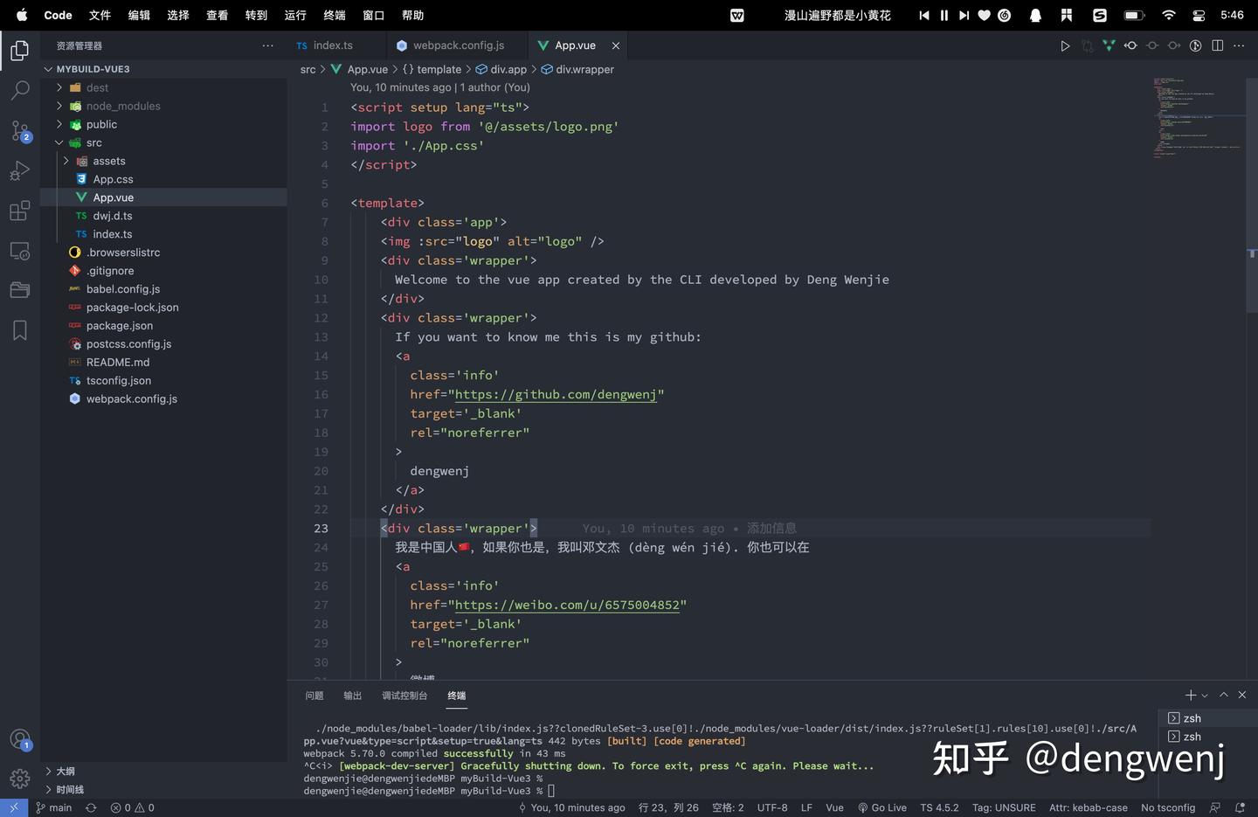Click the Run Code play icon
This screenshot has height=817, width=1258.
1065,45
